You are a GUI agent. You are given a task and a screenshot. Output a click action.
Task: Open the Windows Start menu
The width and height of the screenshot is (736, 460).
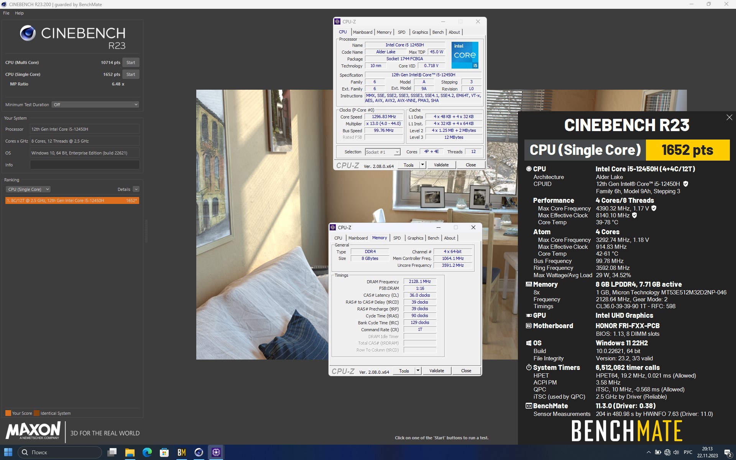[8, 452]
